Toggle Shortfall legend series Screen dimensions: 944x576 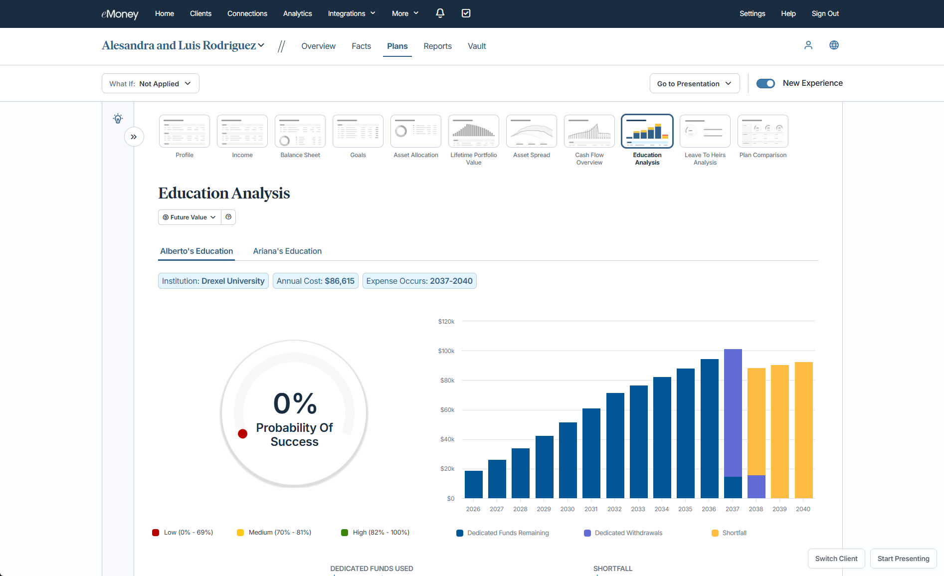pos(729,533)
